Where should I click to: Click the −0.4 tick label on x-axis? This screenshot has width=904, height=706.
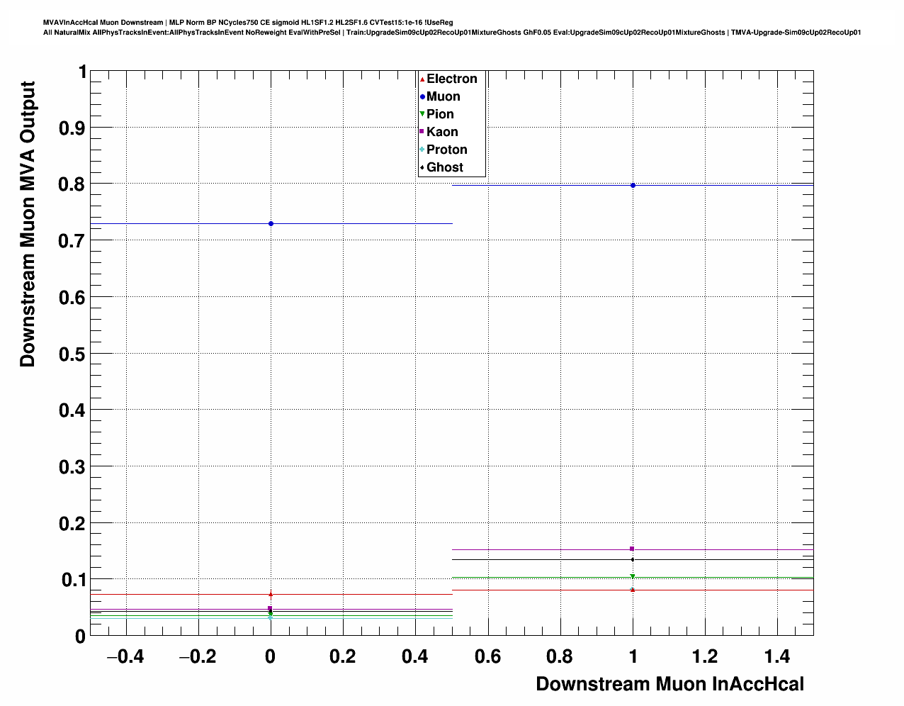click(x=125, y=657)
